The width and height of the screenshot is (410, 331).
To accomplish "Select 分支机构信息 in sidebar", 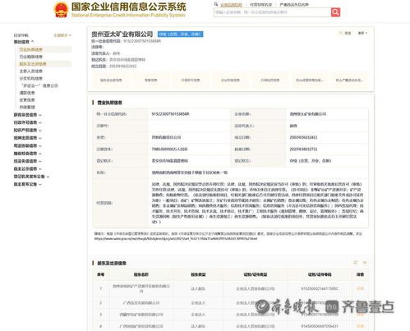I will coord(30,78).
